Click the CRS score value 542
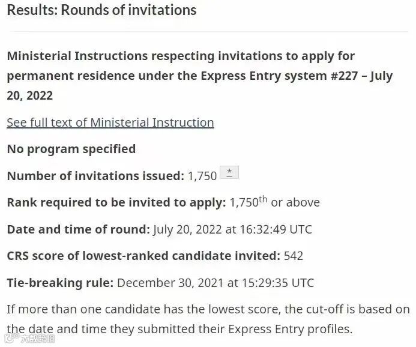The image size is (416, 347). 294,256
